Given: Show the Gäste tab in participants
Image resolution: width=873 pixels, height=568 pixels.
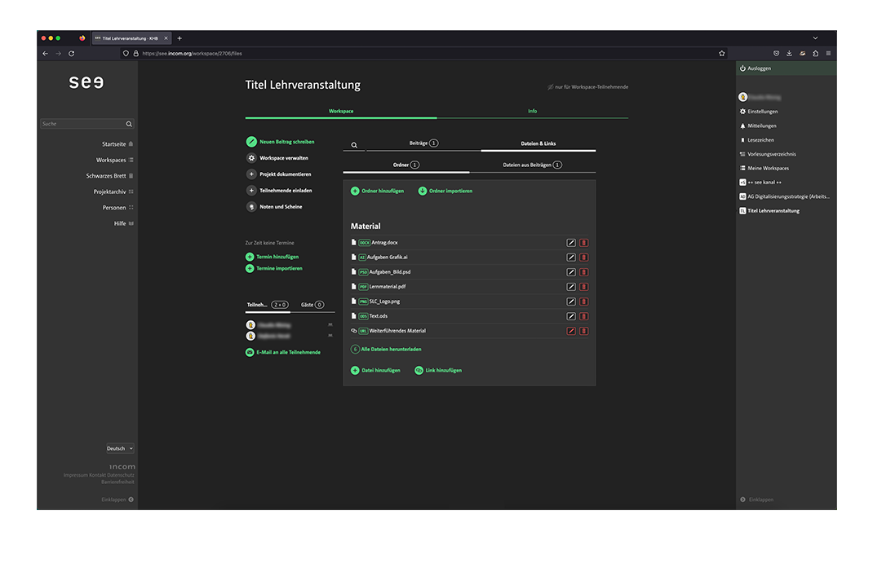Looking at the screenshot, I should 312,305.
